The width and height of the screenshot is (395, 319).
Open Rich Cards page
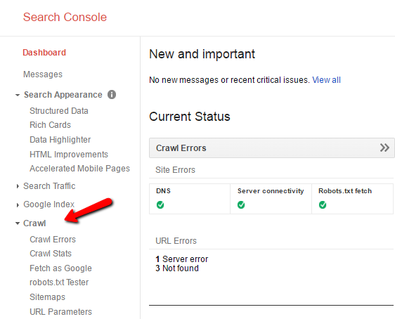point(50,125)
